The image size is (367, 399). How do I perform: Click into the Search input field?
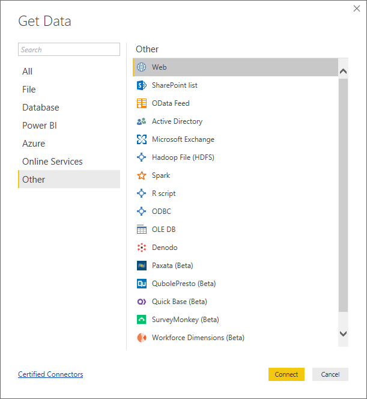pyautogui.click(x=69, y=50)
